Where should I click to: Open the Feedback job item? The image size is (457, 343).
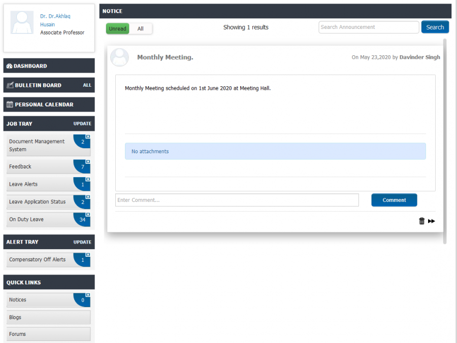pos(48,166)
